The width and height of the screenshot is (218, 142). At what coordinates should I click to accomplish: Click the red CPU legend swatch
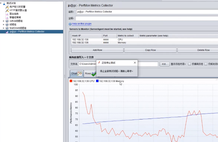pyautogui.click(x=71, y=81)
